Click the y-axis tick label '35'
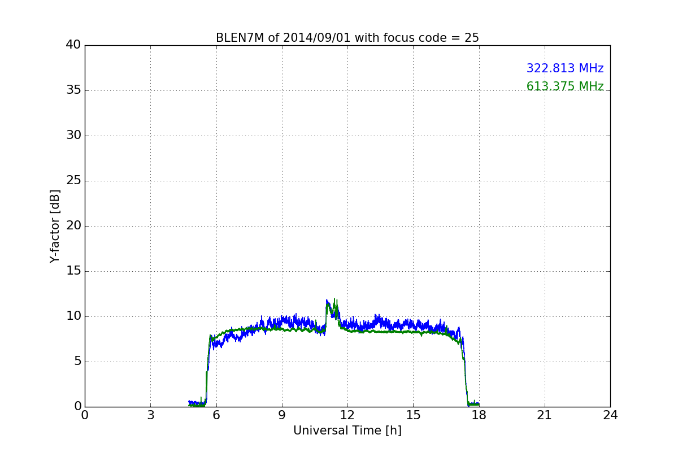The height and width of the screenshot is (452, 678). click(x=73, y=90)
